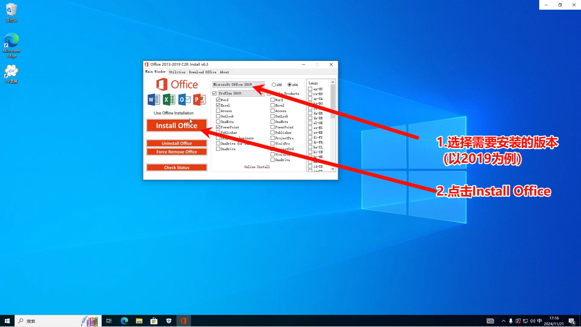Image resolution: width=581 pixels, height=327 pixels.
Task: Check Publisher under Single Products
Action: (273, 133)
